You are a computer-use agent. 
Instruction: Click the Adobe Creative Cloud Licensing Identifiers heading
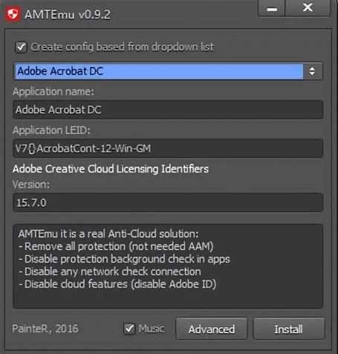pos(111,169)
